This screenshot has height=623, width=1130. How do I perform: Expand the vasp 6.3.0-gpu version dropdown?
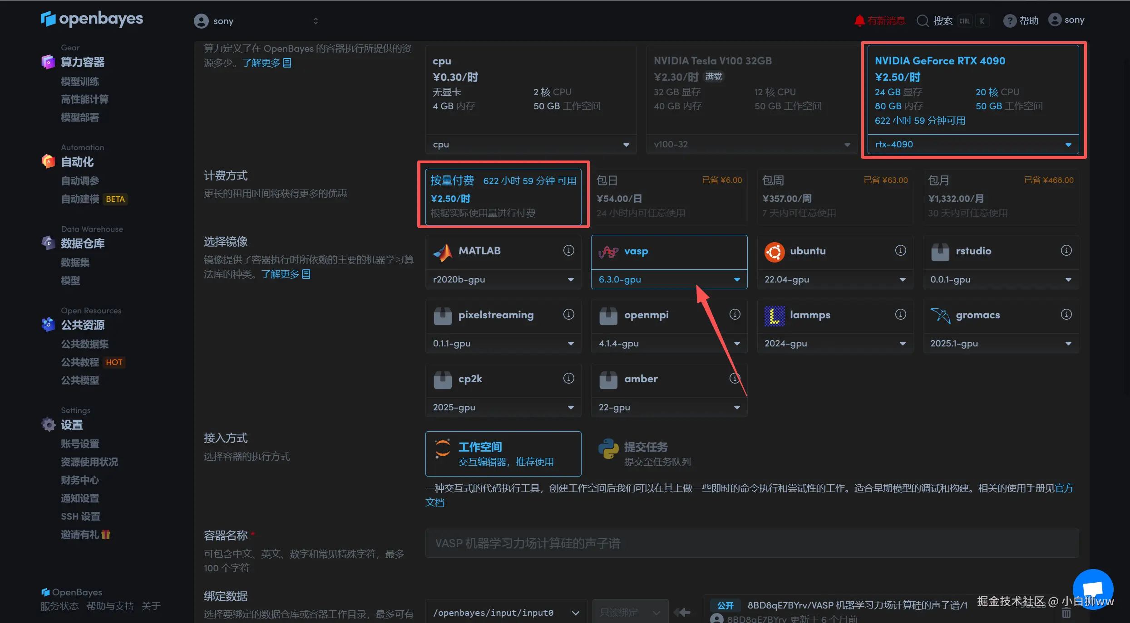[669, 280]
